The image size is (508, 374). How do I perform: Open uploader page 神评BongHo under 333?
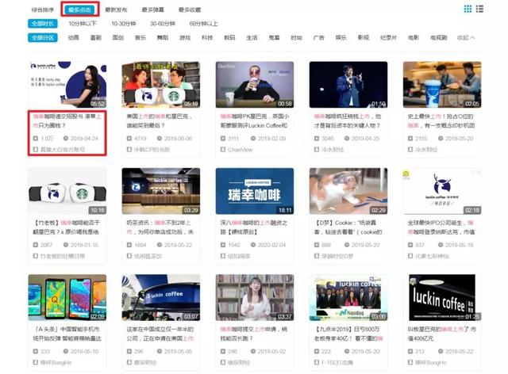[56, 362]
